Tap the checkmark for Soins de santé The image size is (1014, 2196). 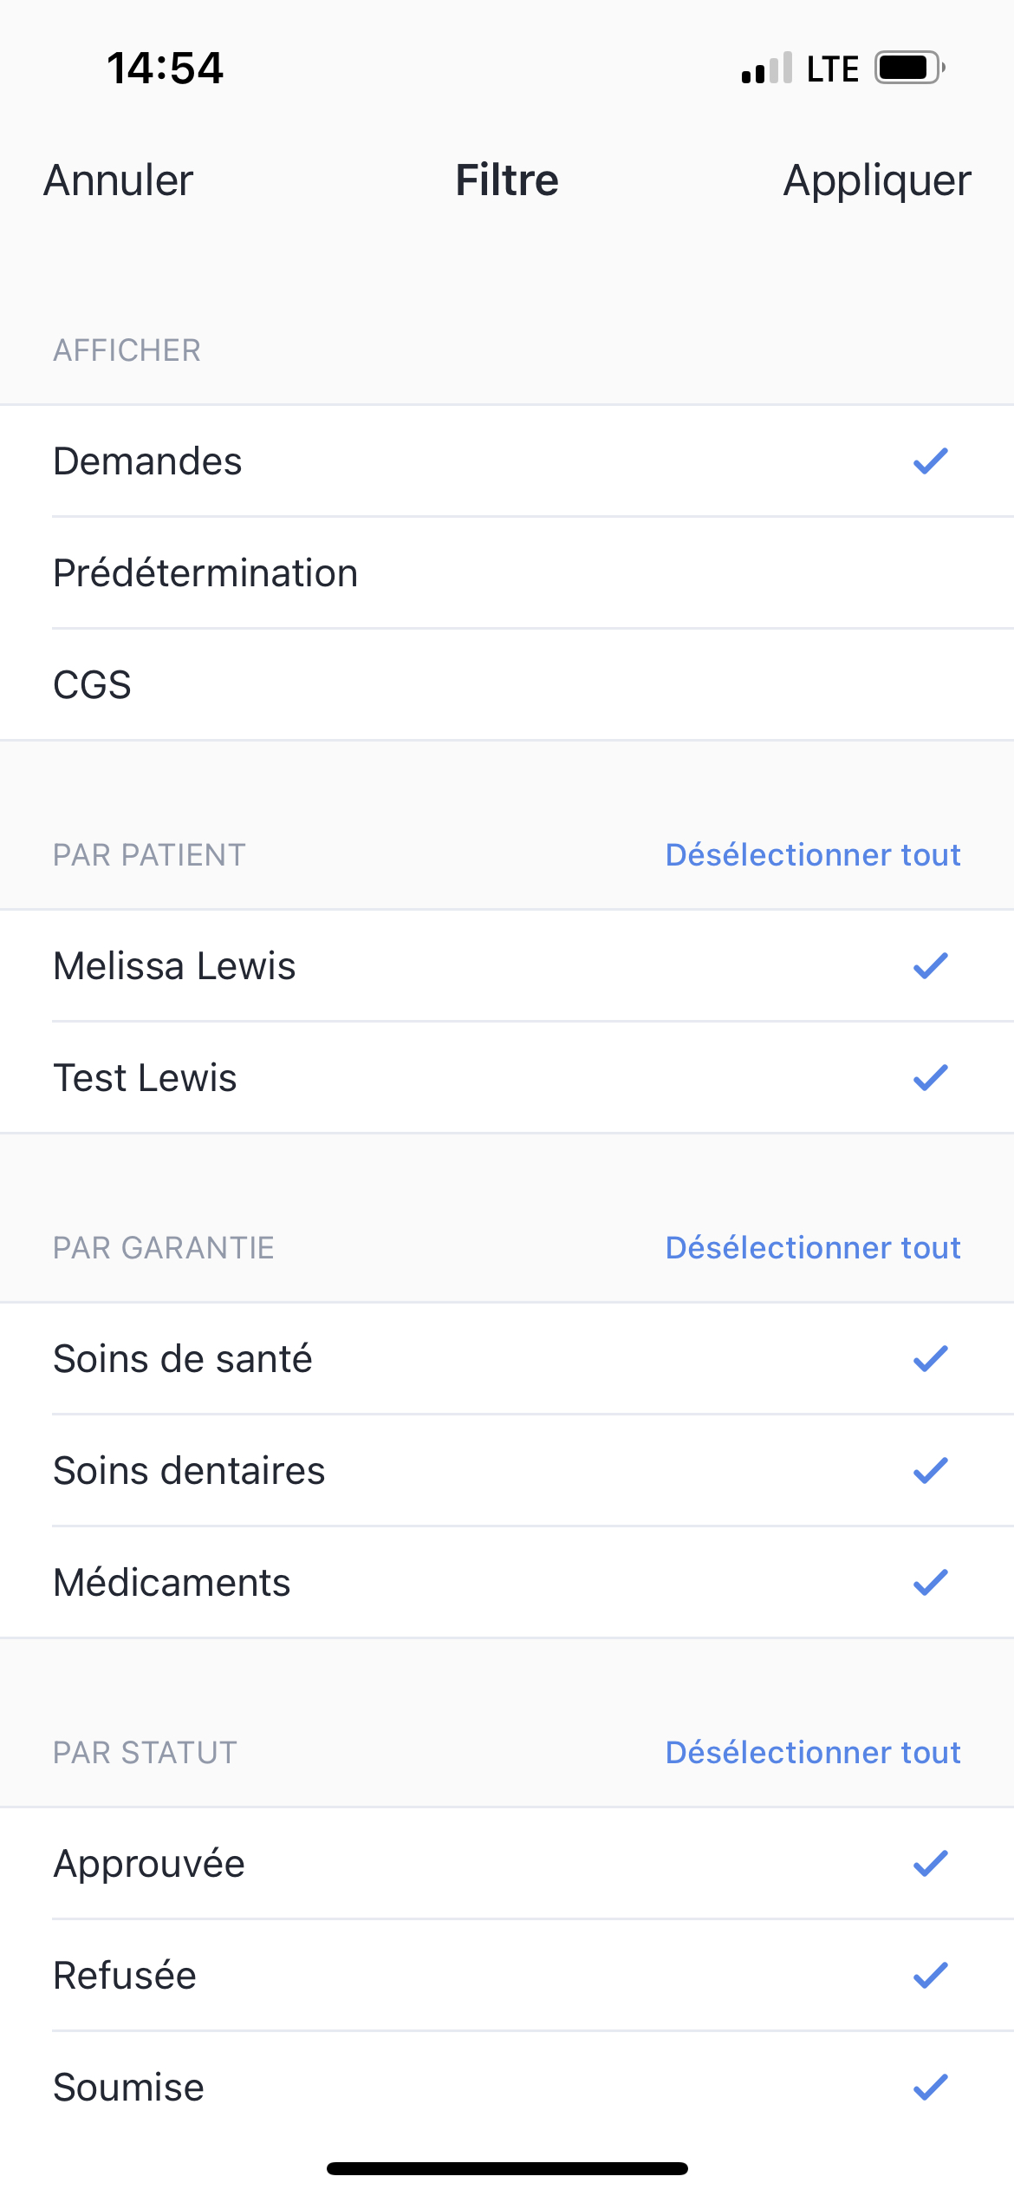coord(930,1359)
